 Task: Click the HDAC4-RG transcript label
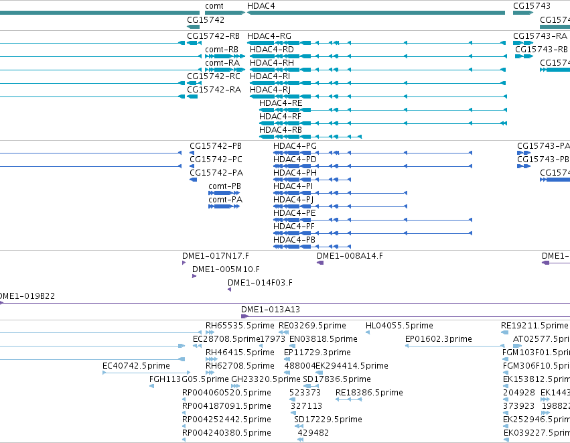coord(269,36)
